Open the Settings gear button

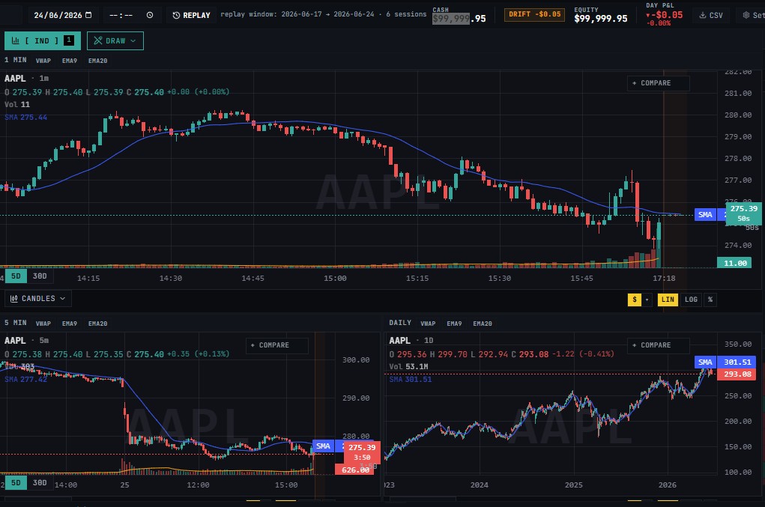[753, 15]
